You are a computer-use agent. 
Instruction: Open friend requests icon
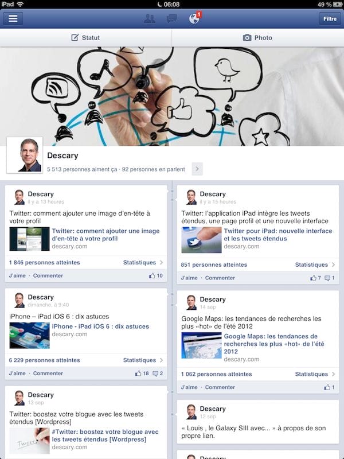[x=150, y=19]
